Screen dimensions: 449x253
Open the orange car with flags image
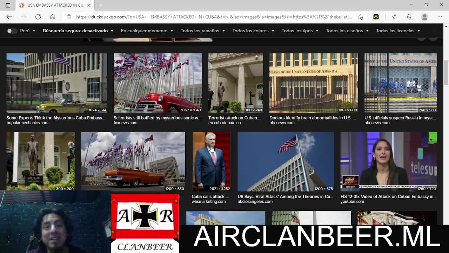(133, 162)
